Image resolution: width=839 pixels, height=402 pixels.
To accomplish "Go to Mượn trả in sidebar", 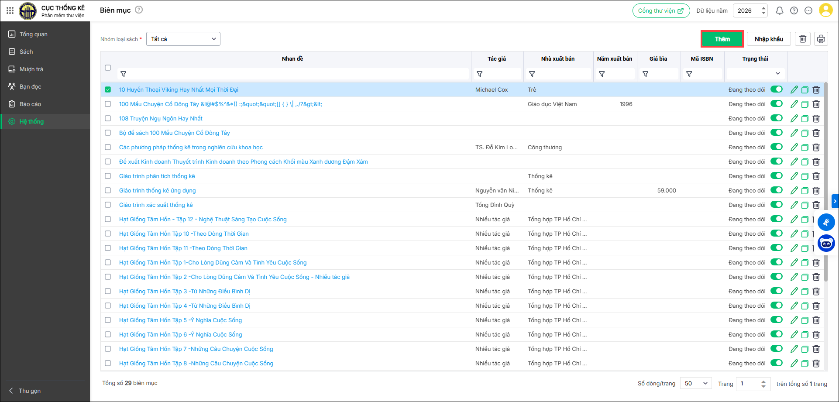I will click(31, 69).
